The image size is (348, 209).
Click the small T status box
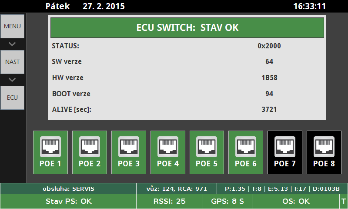344,201
